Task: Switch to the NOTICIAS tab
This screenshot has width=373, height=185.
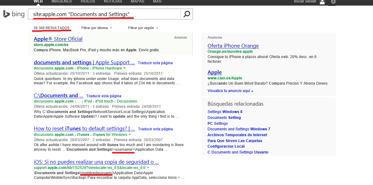Action: [x=113, y=2]
